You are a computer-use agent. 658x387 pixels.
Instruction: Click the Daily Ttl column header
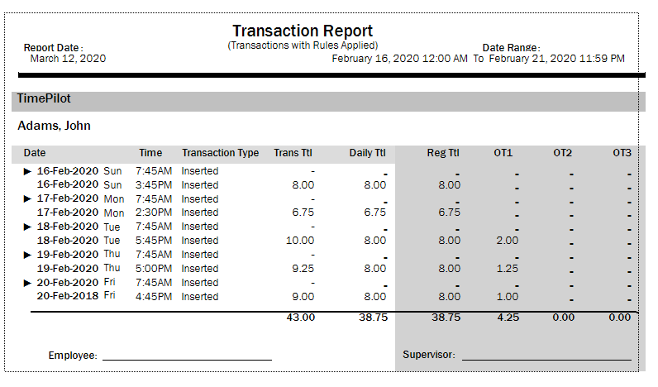[367, 153]
